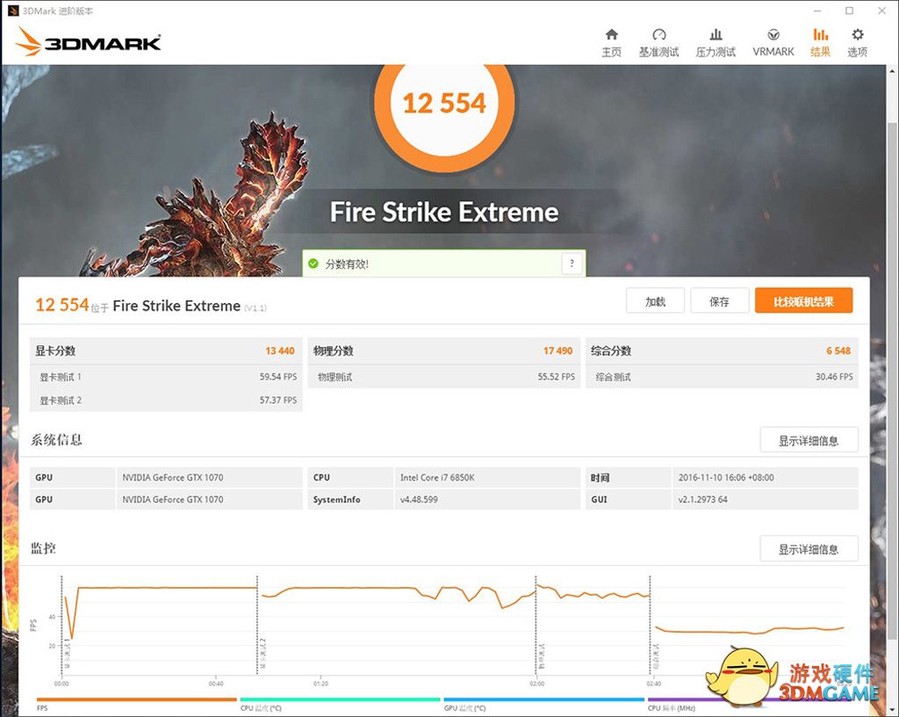Click the 分数有效! validity message

pos(347,264)
